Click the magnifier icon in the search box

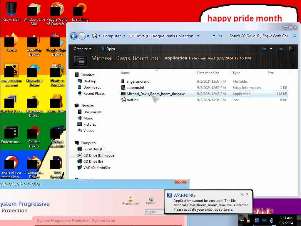pos(294,36)
